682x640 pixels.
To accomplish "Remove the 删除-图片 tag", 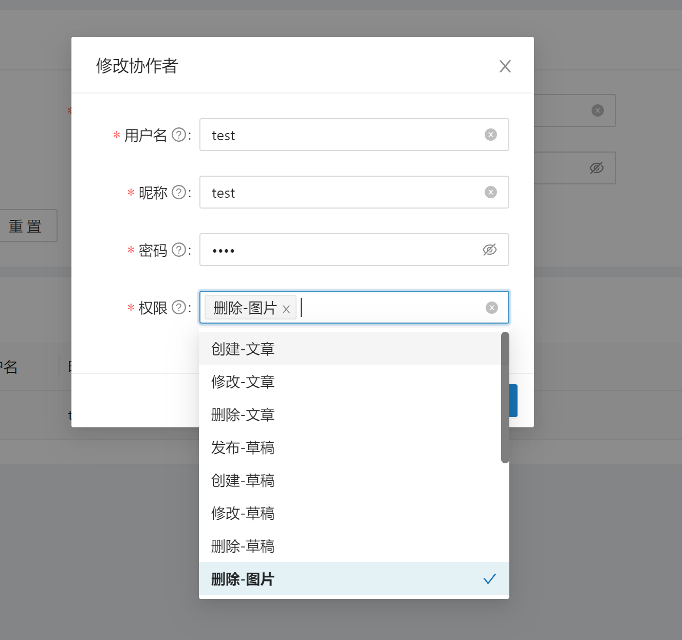I will [286, 309].
